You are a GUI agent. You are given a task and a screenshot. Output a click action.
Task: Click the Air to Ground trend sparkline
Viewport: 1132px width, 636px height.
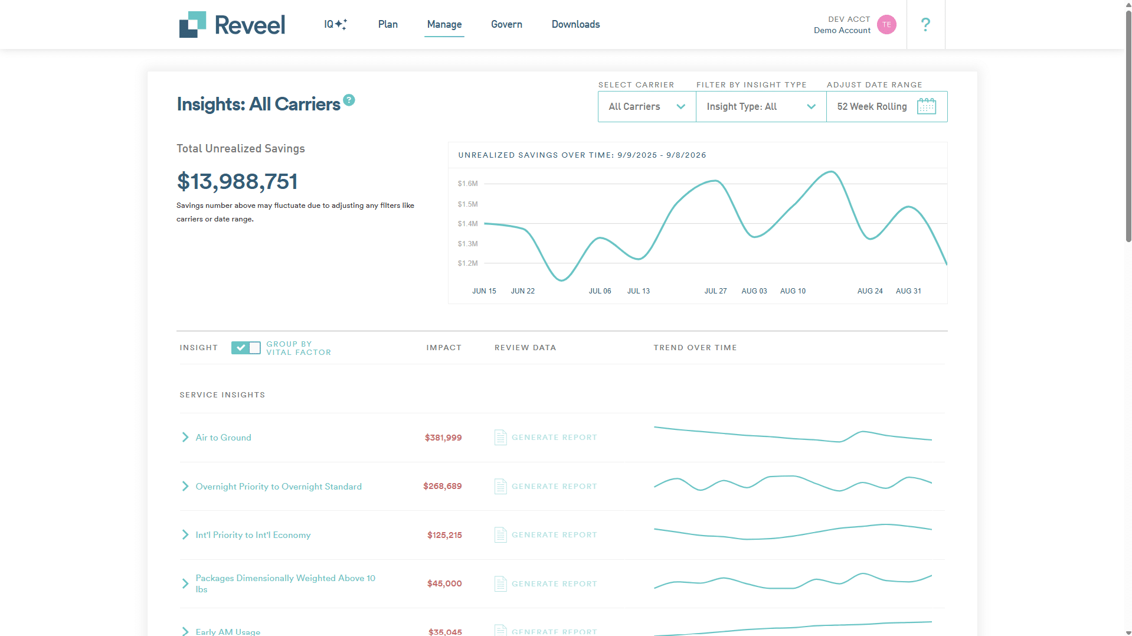coord(793,435)
